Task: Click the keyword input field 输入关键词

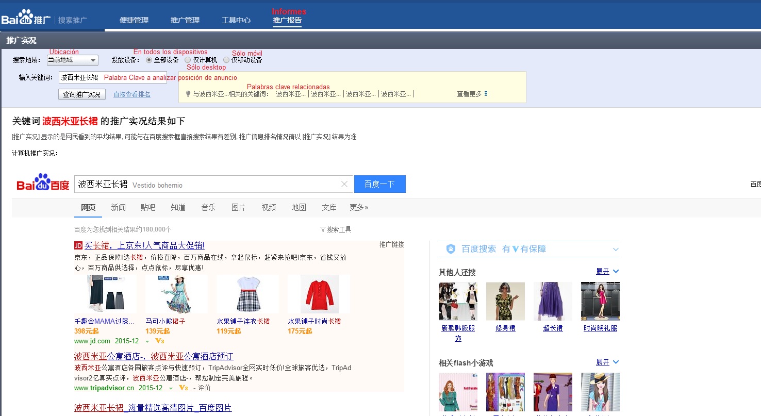Action: coord(112,77)
